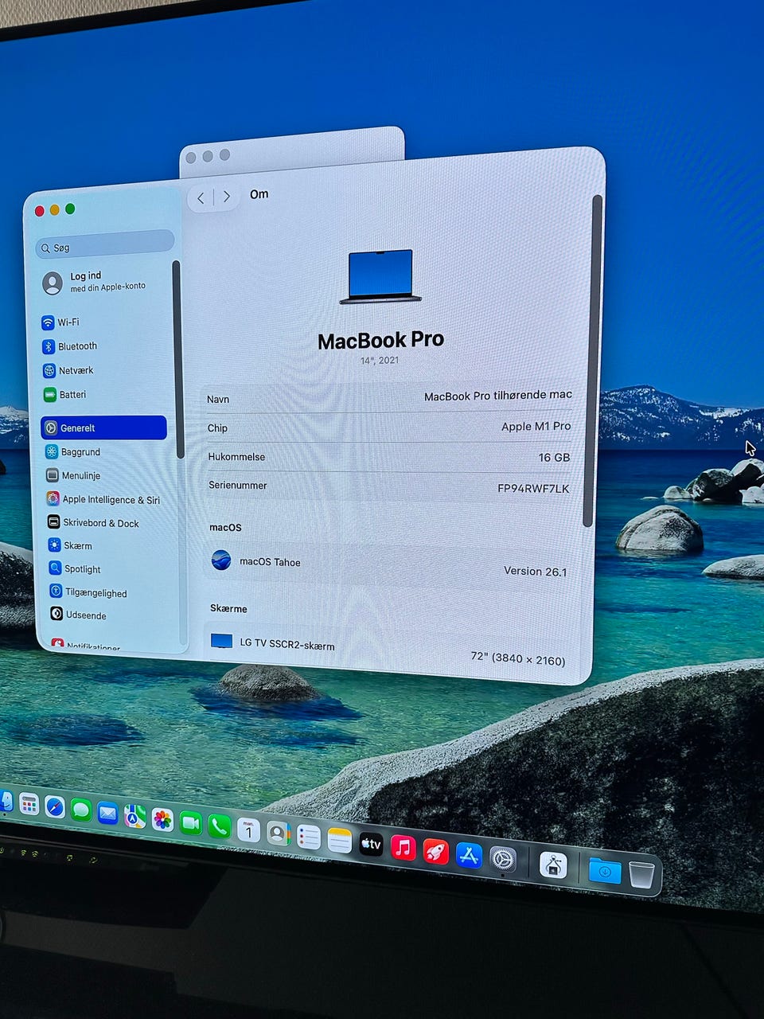
Task: Select Batteri in the settings sidebar
Action: 64,394
